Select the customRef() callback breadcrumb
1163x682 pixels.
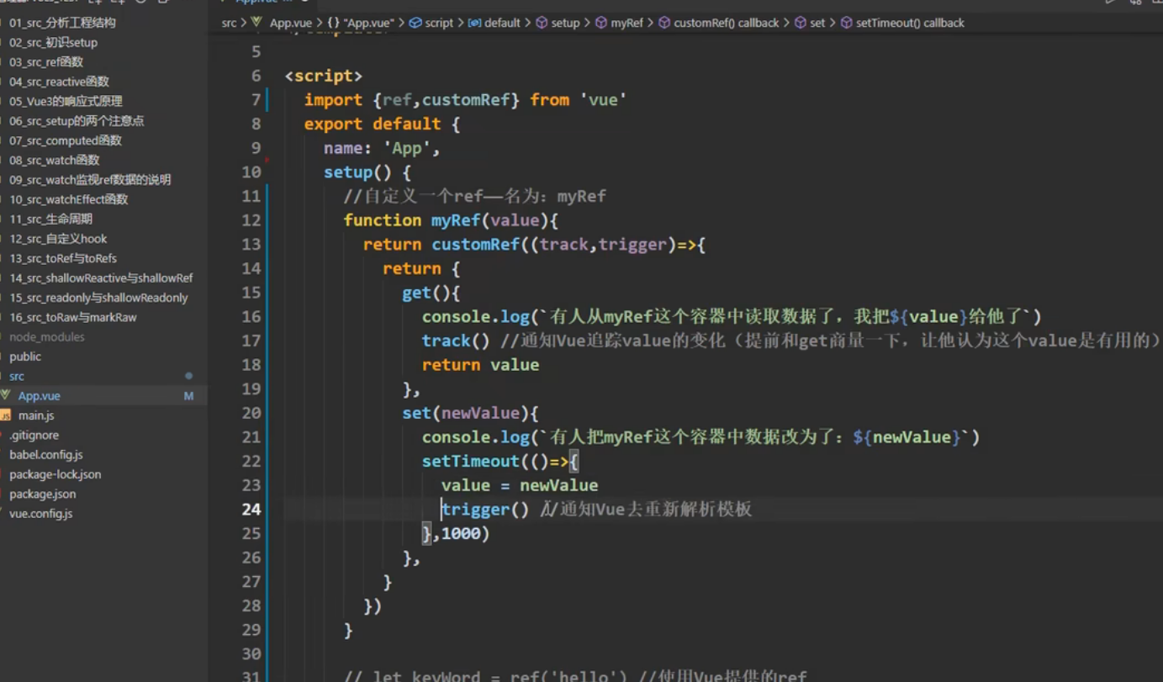(x=727, y=24)
